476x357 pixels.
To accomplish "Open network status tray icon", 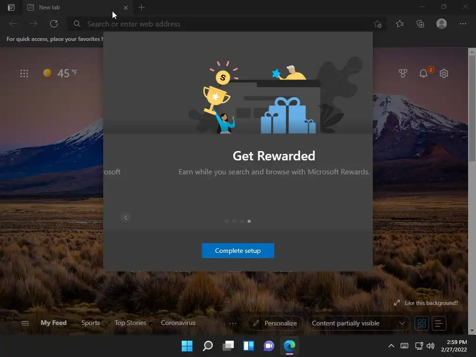I will pyautogui.click(x=419, y=345).
